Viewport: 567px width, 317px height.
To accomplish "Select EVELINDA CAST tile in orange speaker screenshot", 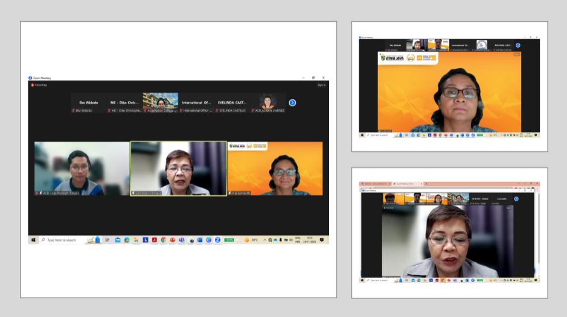I will [x=503, y=45].
